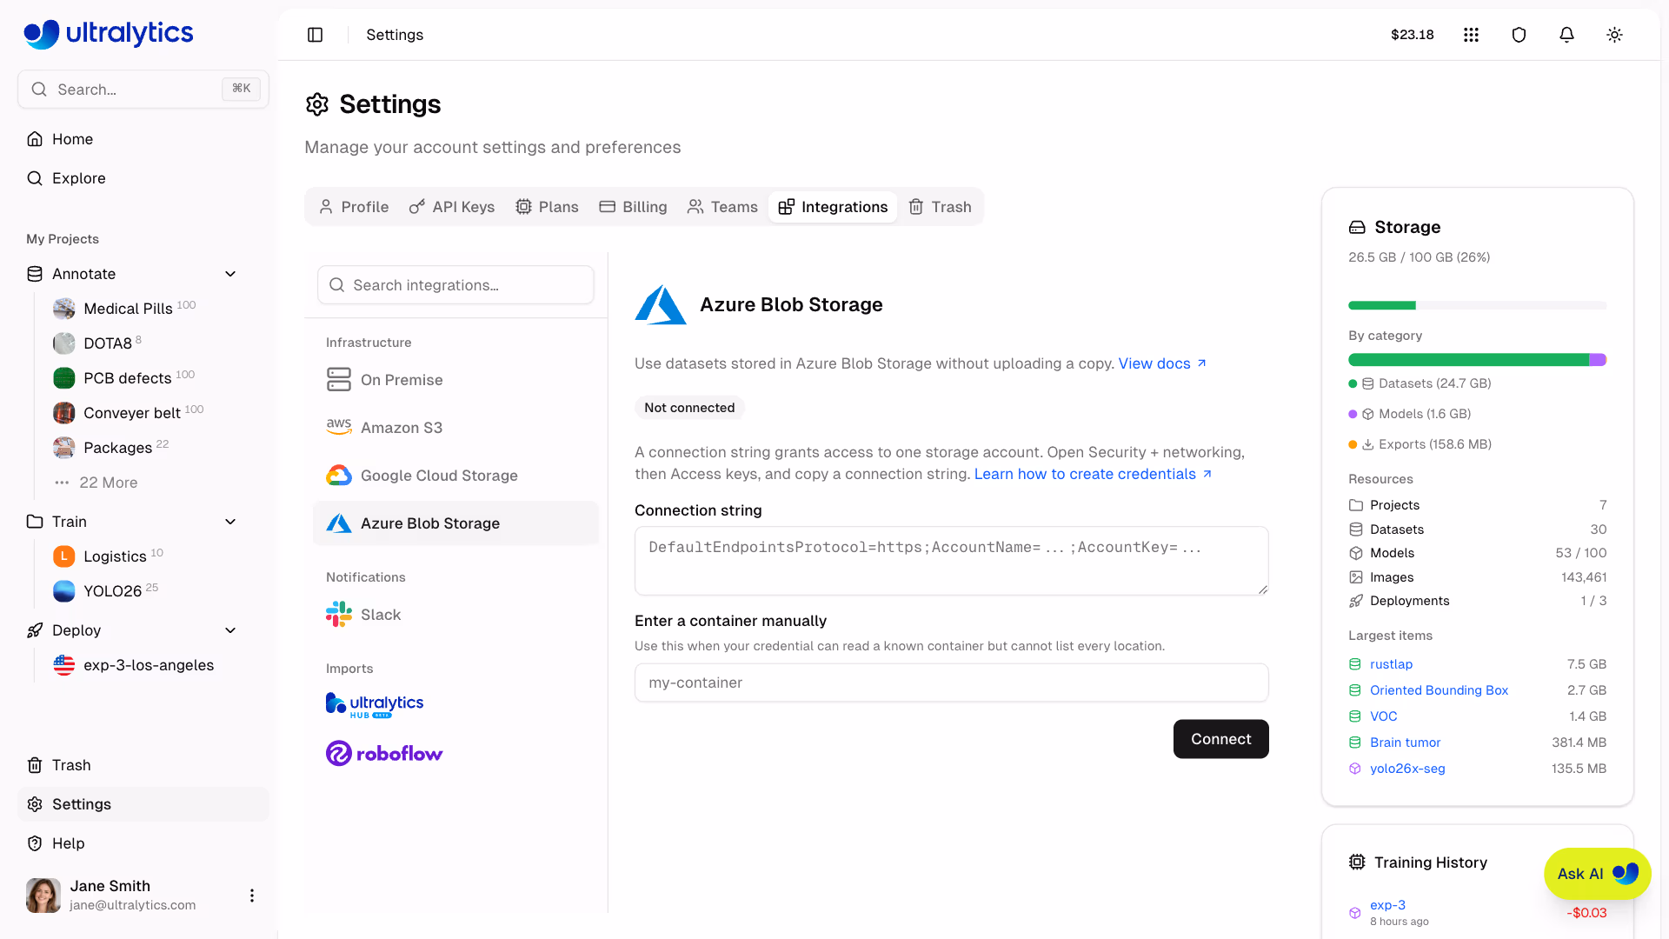The image size is (1669, 939).
Task: Open the View docs link
Action: click(x=1162, y=363)
